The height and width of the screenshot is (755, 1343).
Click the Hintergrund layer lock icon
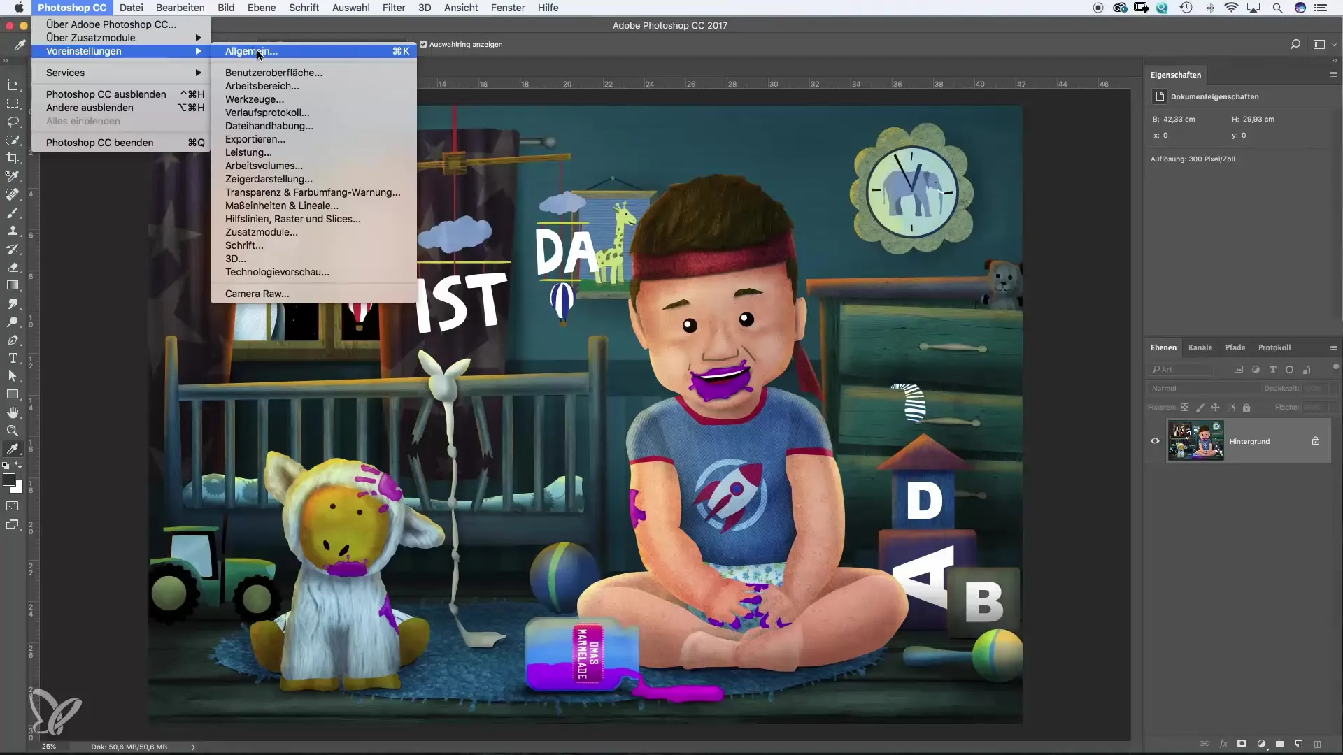tap(1316, 441)
